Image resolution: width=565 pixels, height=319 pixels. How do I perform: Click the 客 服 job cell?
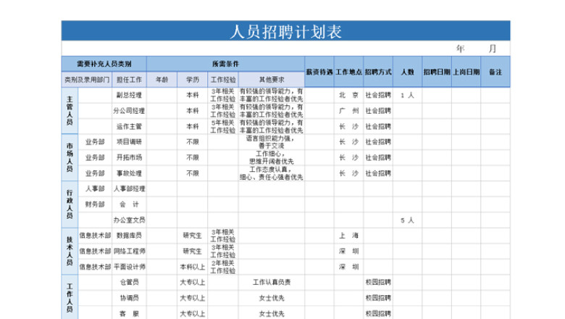(129, 314)
